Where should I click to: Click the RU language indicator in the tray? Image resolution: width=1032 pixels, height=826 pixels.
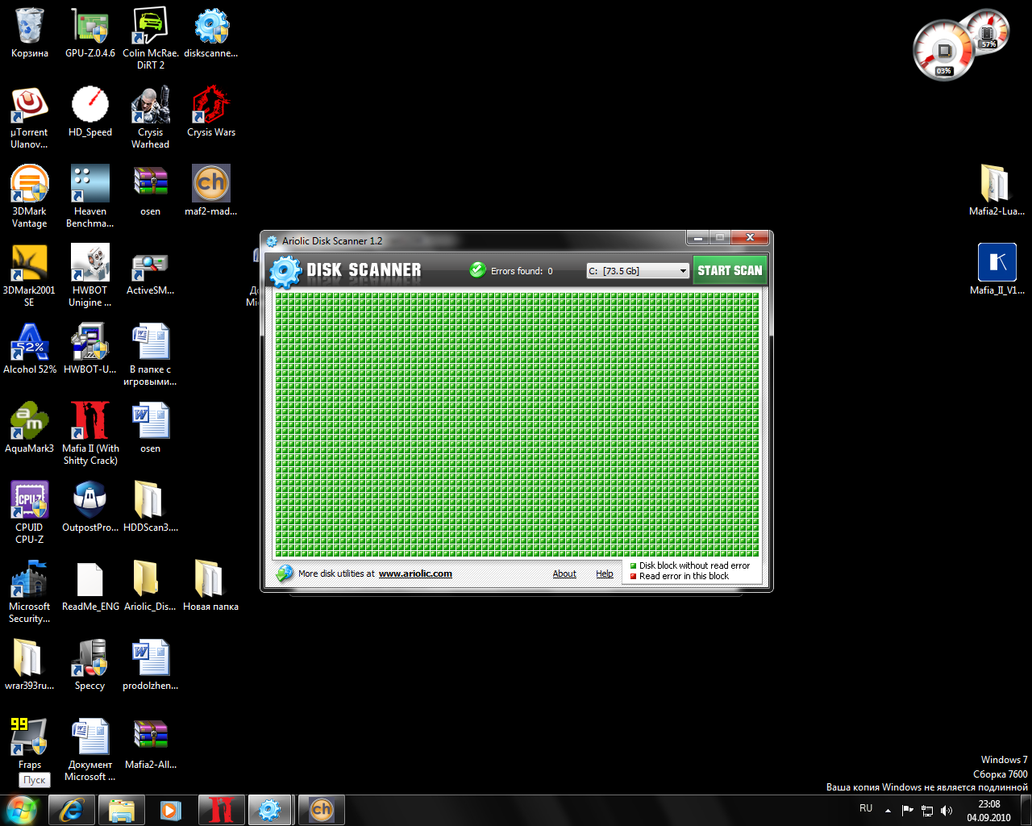865,807
